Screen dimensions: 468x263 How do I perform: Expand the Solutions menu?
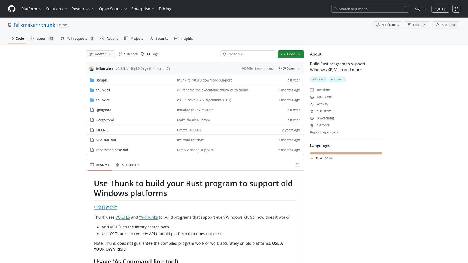pyautogui.click(x=56, y=9)
